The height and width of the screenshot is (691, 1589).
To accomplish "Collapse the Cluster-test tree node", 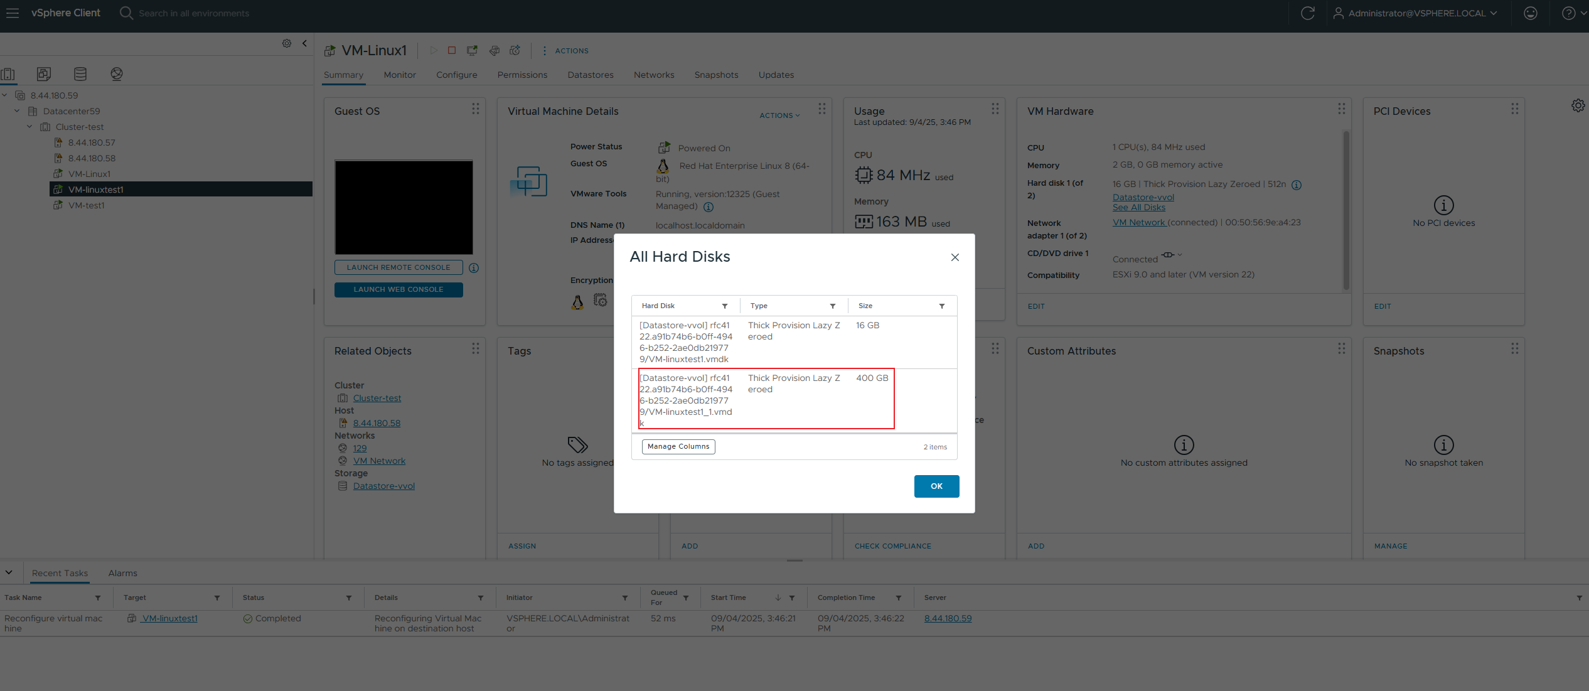I will (29, 127).
